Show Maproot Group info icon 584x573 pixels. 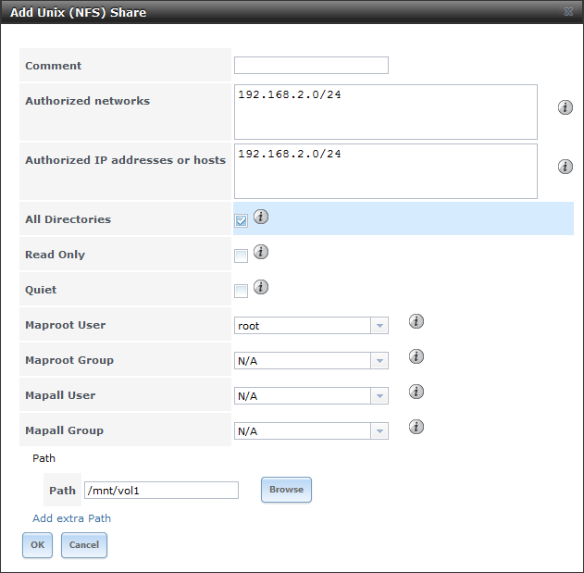416,356
